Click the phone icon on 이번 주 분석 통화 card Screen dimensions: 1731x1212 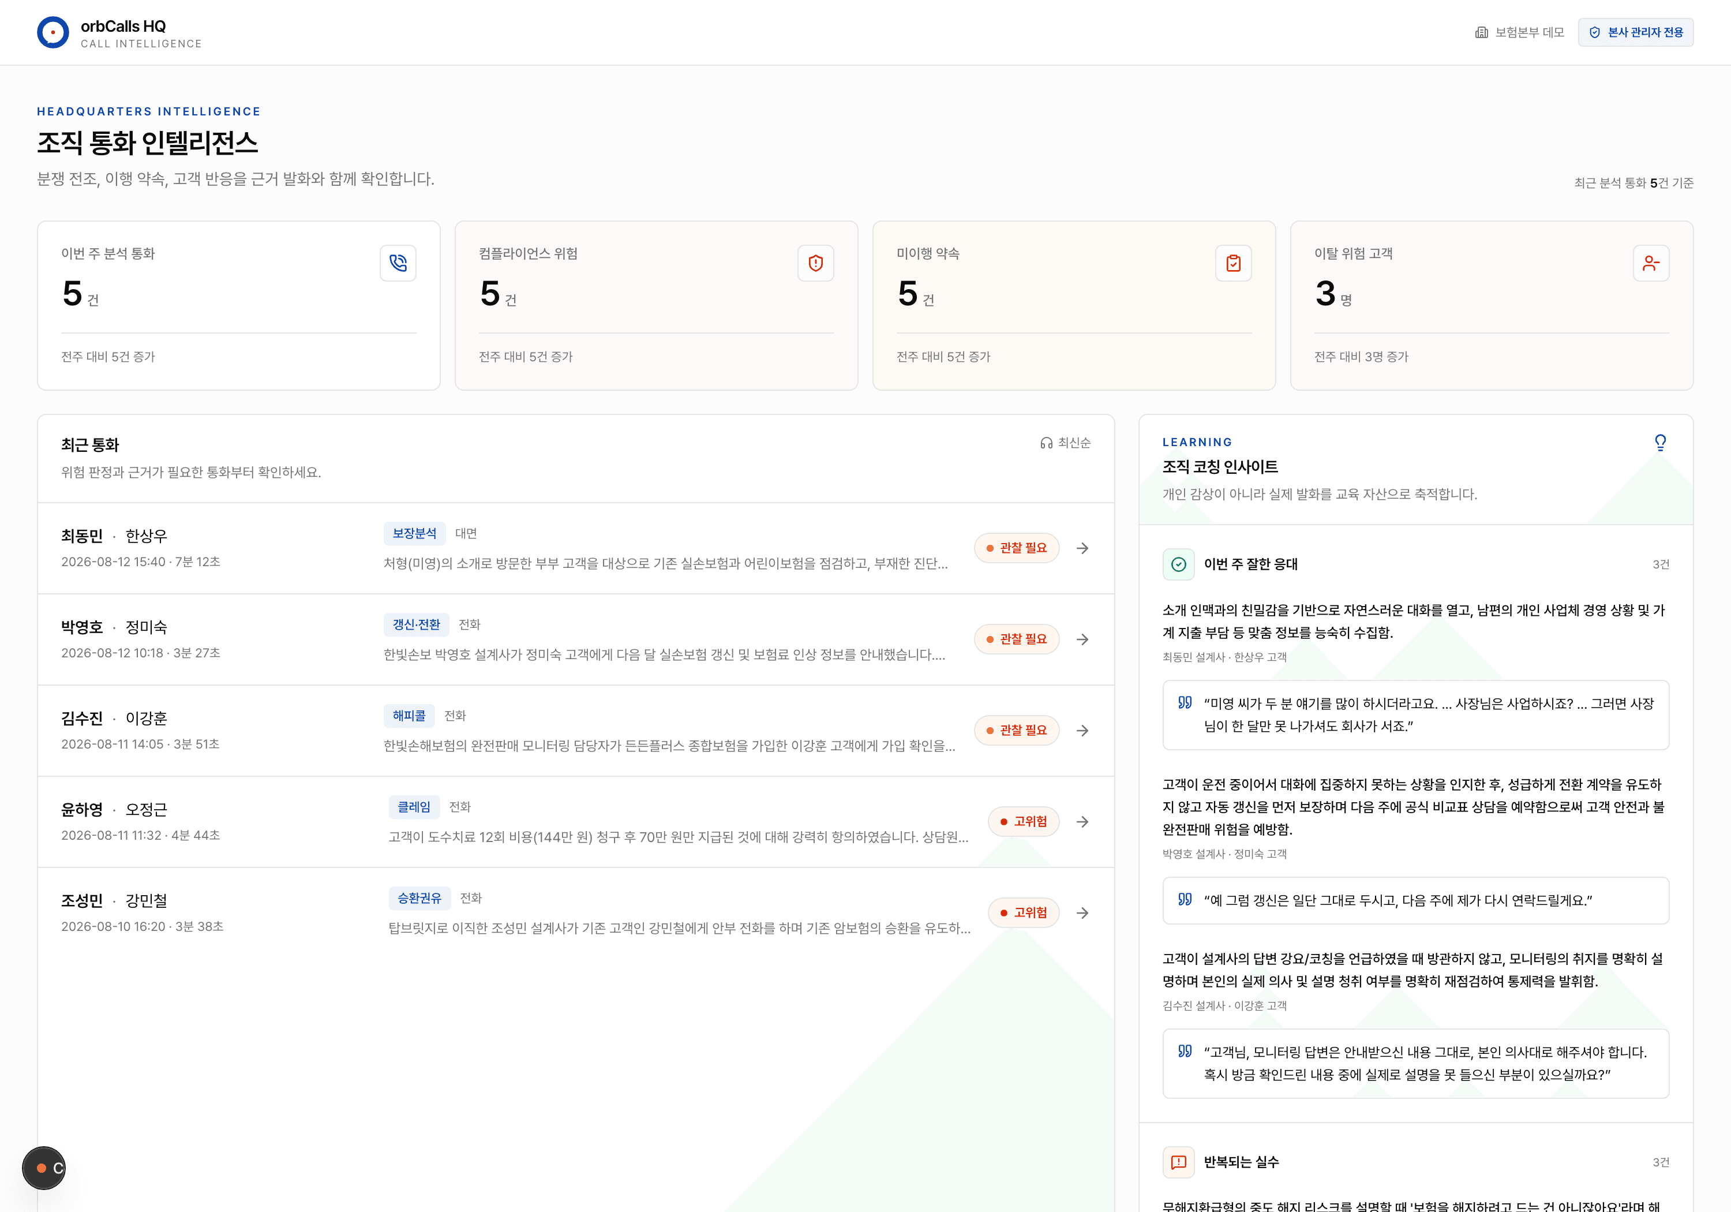[398, 263]
